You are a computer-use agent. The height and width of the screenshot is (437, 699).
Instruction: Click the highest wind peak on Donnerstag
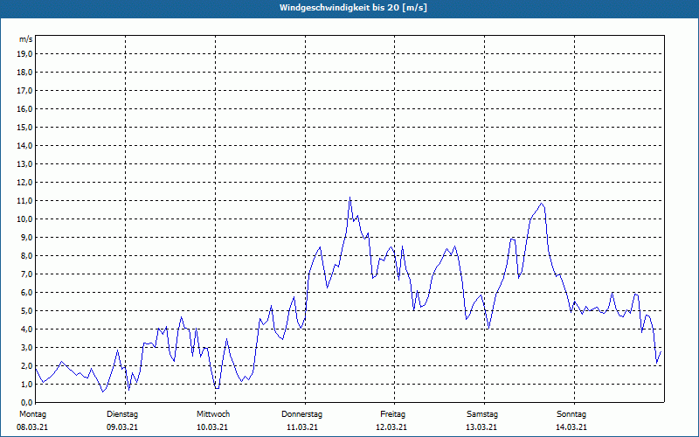349,198
